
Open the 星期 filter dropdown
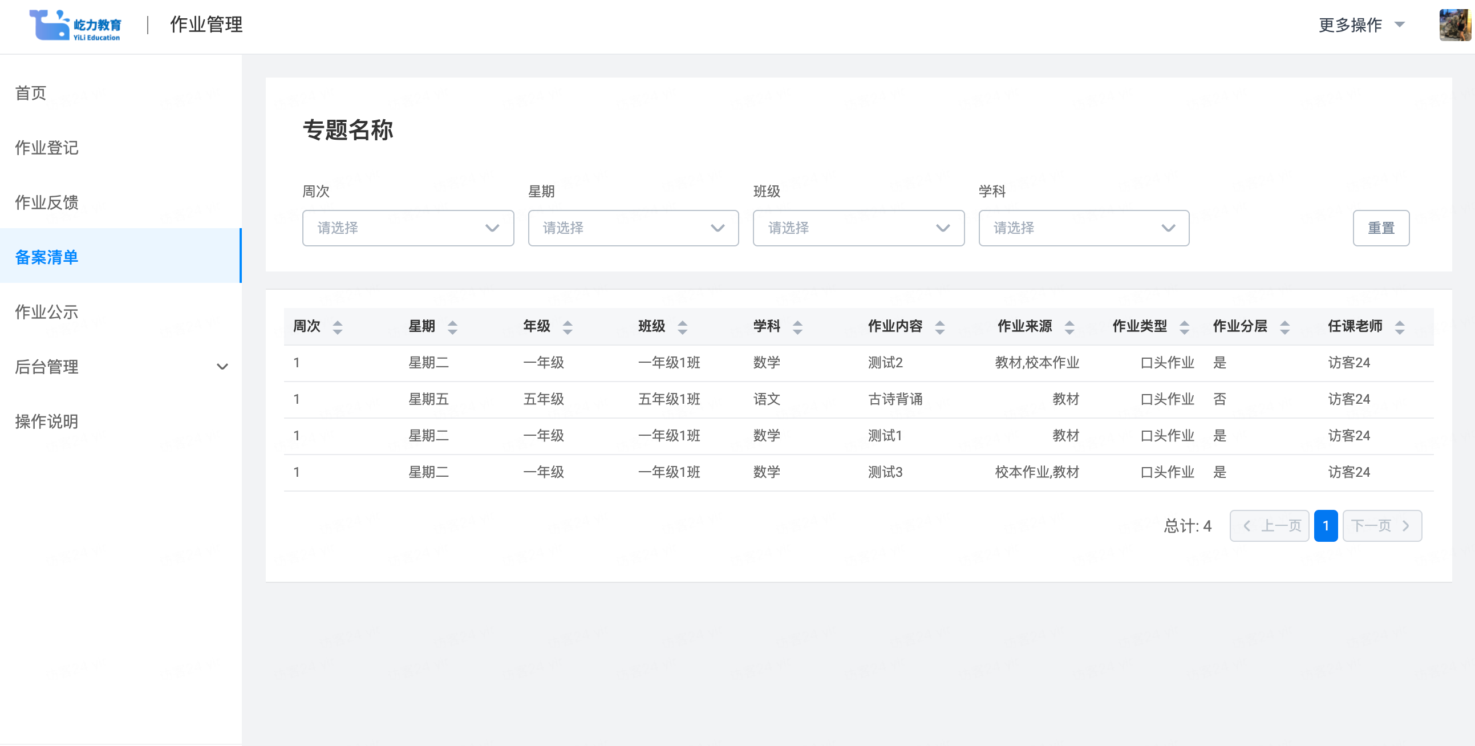pyautogui.click(x=633, y=228)
